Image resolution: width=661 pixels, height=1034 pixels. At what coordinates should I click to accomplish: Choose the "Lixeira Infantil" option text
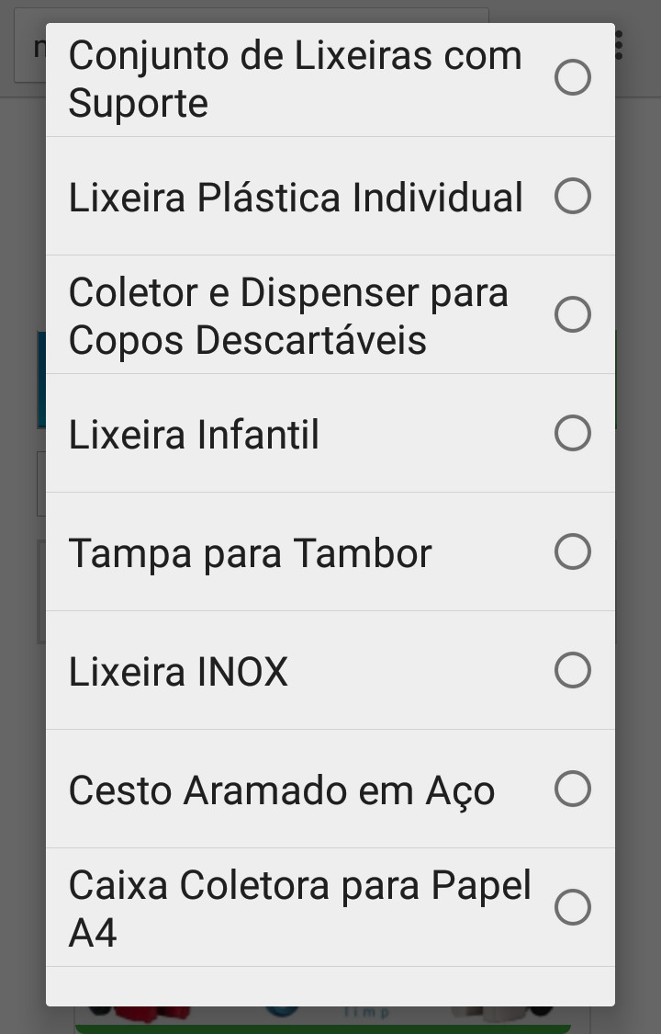194,435
